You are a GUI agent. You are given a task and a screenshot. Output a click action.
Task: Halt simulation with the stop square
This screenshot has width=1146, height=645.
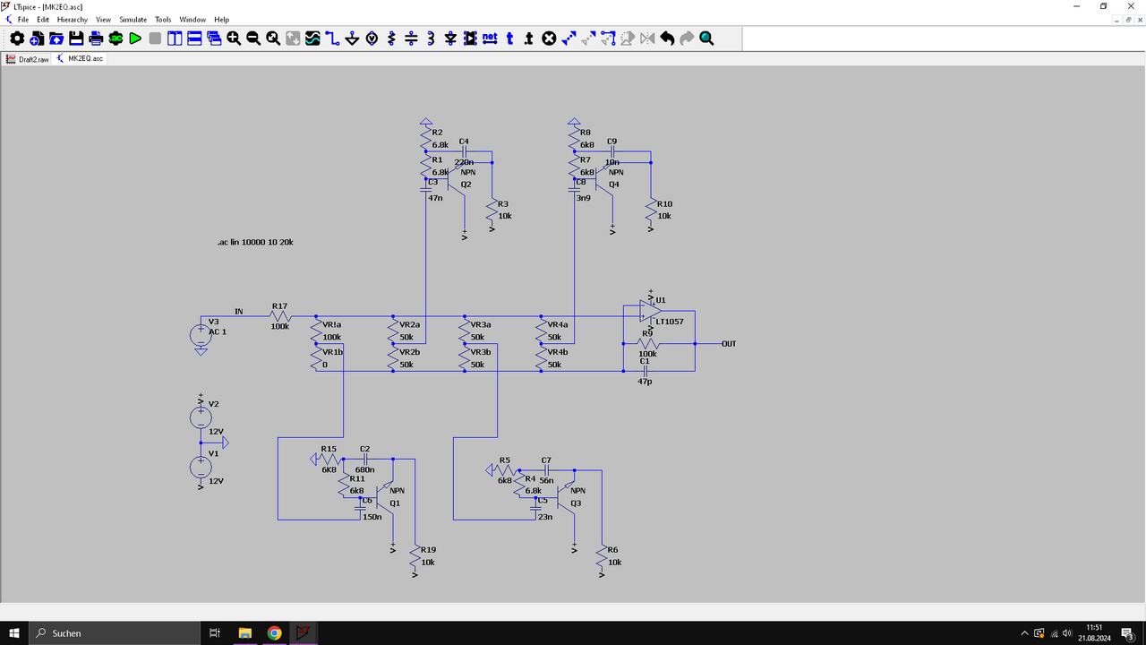coord(155,39)
